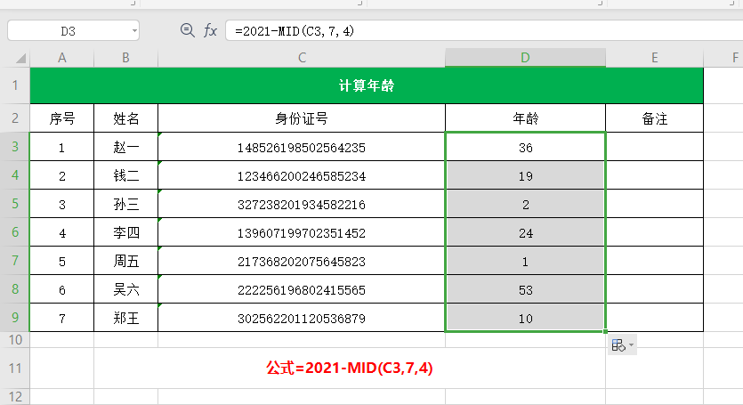Screen dimensions: 743x405
Task: Click the select-all corner triangle
Action: pyautogui.click(x=20, y=59)
